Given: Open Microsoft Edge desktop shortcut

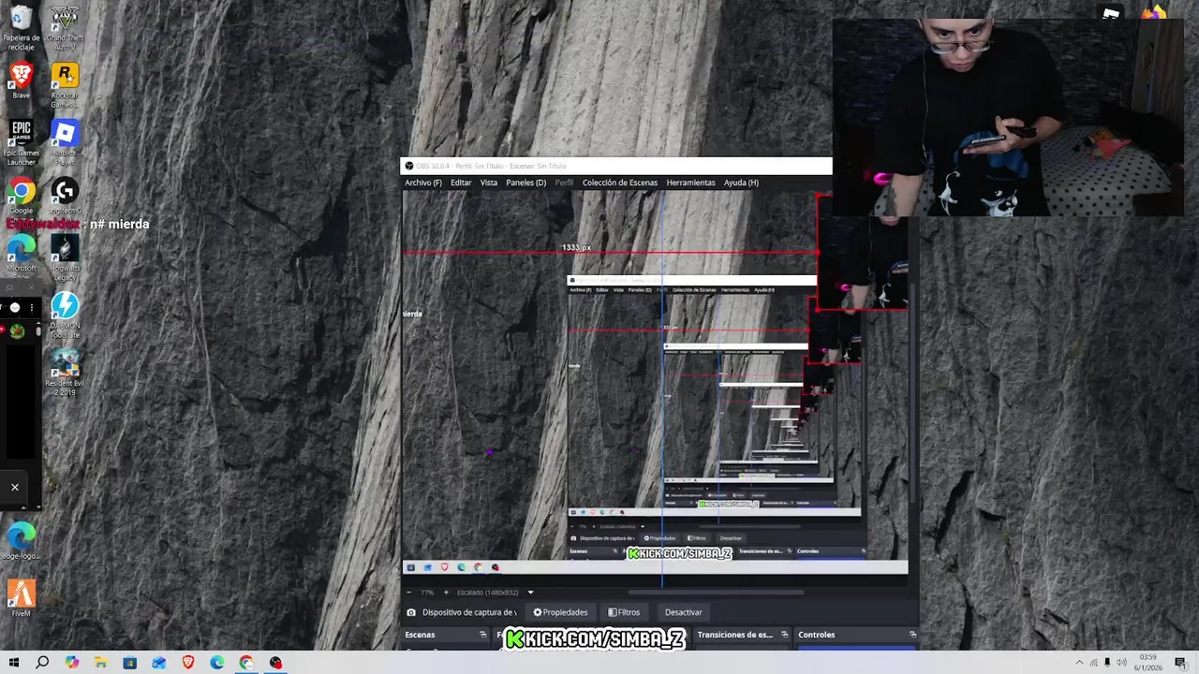Looking at the screenshot, I should coord(21,255).
